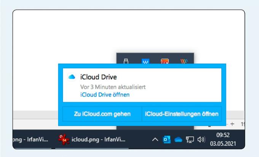The image size is (259, 157).
Task: Open network status icon in the tray
Action: coord(190,140)
